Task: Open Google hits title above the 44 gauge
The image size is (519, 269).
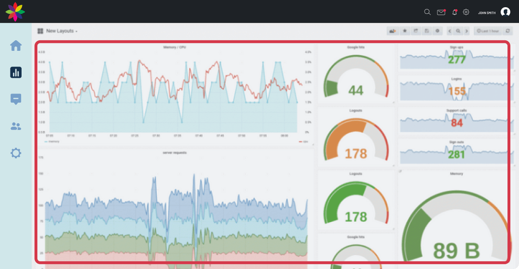Action: point(356,47)
